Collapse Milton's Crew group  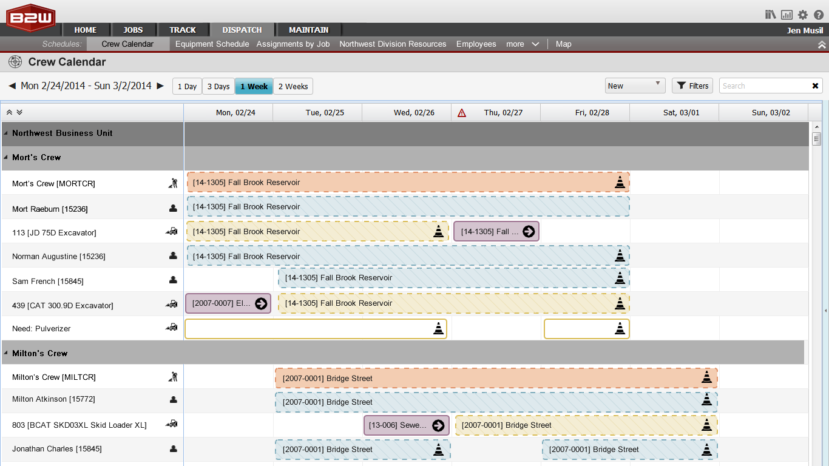(x=5, y=353)
